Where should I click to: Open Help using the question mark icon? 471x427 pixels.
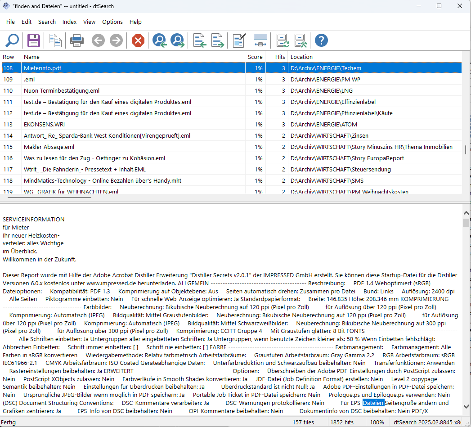click(x=321, y=40)
